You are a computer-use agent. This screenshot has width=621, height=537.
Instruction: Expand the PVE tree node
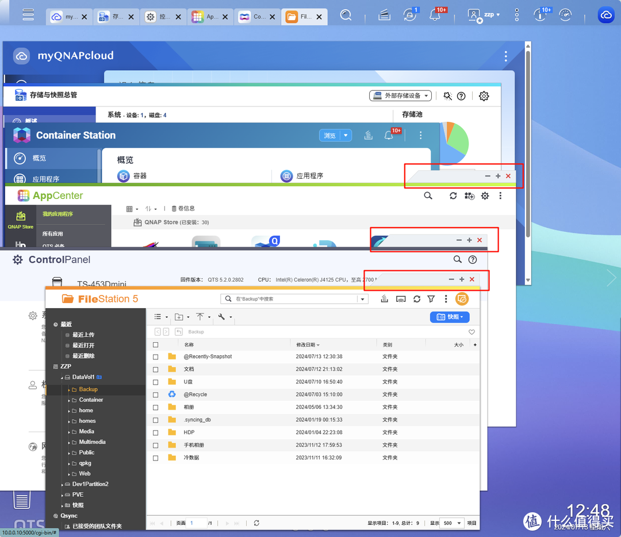pos(63,494)
